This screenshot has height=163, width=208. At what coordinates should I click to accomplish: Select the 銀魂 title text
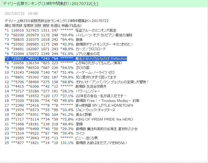pos(79,40)
